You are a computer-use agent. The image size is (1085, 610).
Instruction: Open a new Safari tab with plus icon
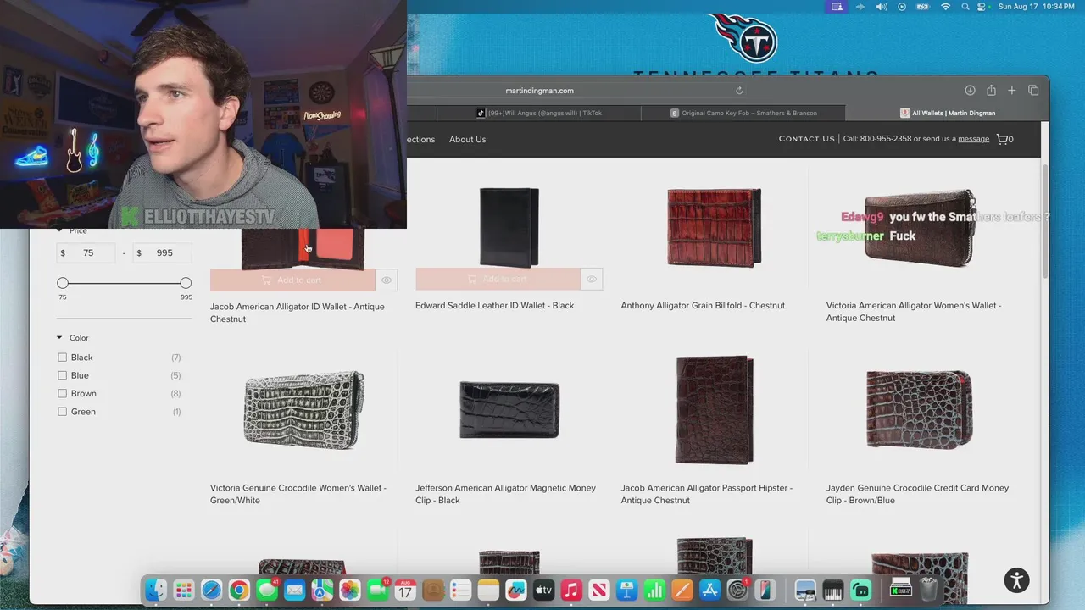(1011, 91)
